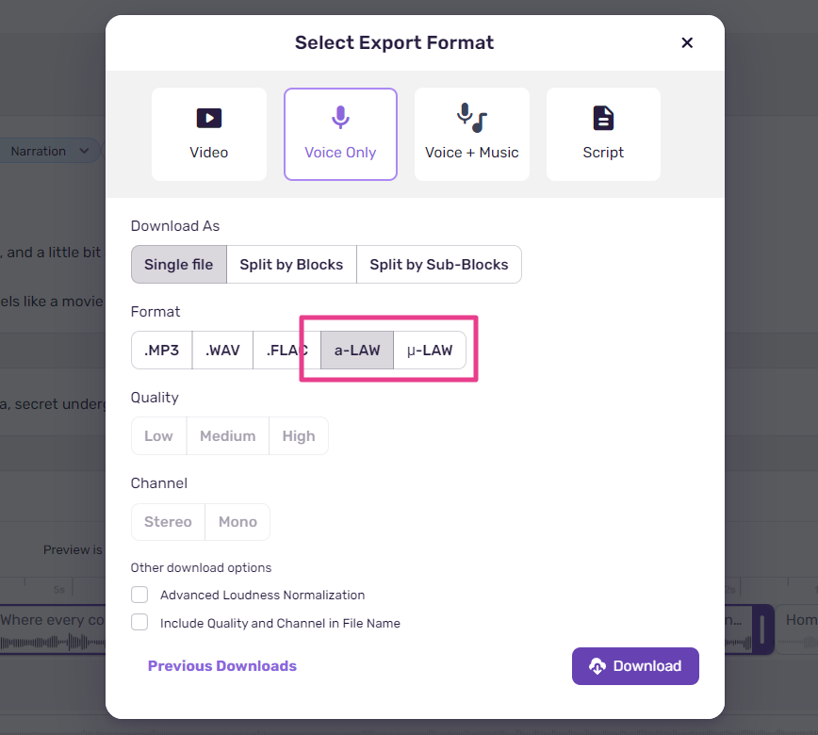This screenshot has width=818, height=735.
Task: Select the µ-LAW format
Action: click(x=430, y=350)
